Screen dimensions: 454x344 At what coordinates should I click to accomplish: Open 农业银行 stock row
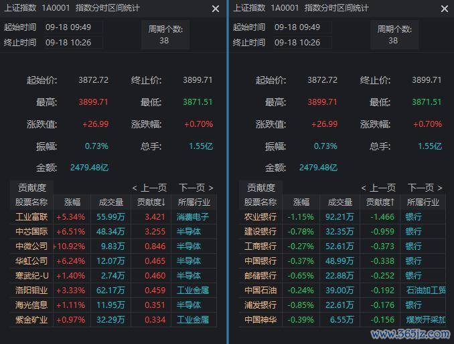click(x=260, y=216)
